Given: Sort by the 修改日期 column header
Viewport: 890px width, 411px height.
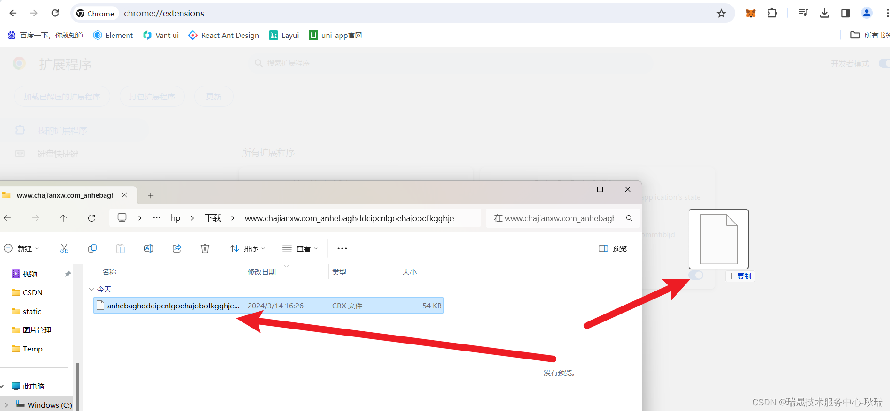Looking at the screenshot, I should tap(262, 272).
